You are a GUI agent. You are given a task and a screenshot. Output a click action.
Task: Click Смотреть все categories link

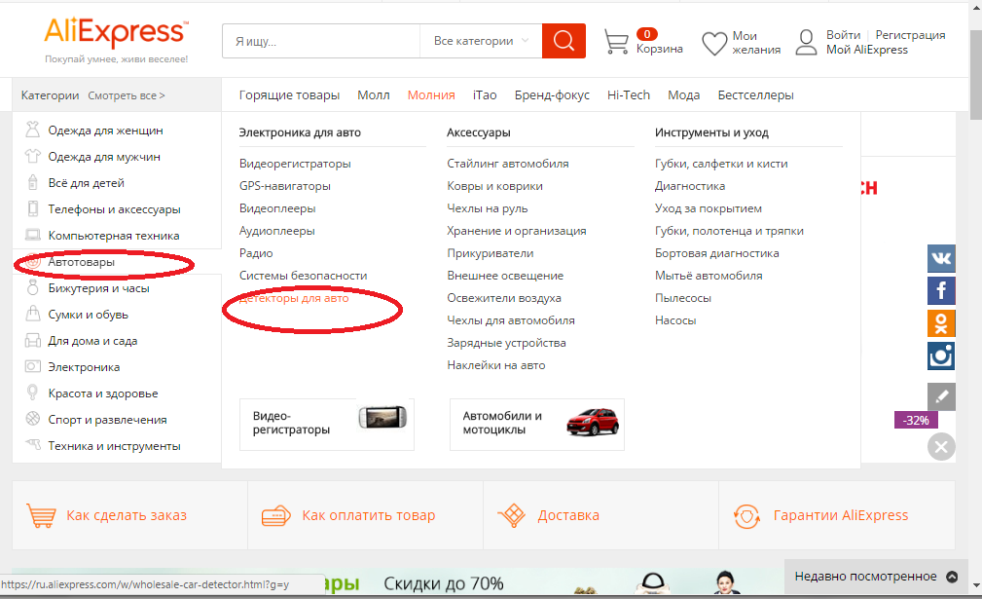(x=126, y=95)
